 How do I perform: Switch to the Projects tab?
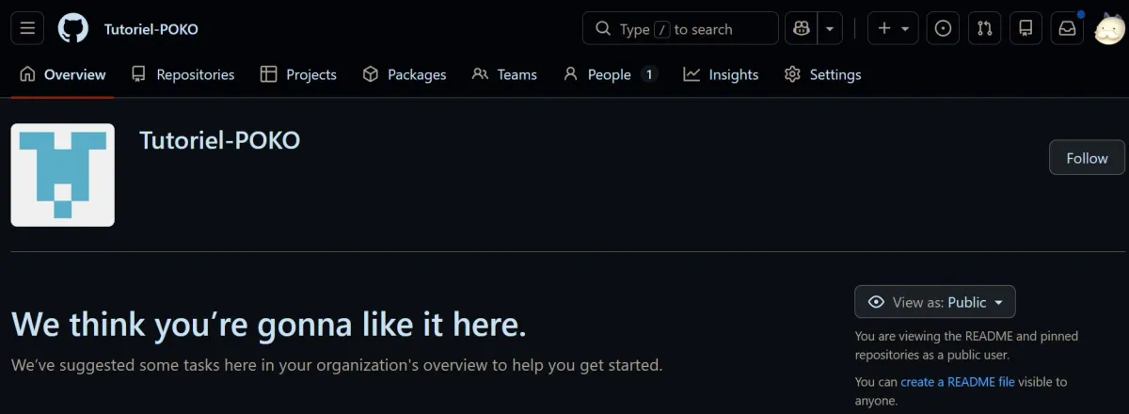click(x=298, y=74)
